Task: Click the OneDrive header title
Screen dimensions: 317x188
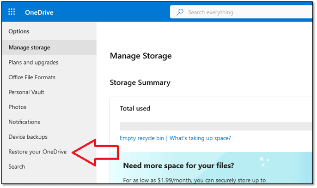Action: 39,12
